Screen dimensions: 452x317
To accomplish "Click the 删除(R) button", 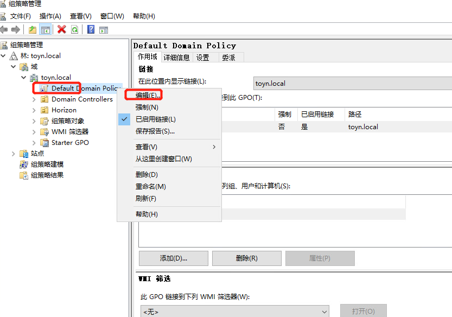I will tap(247, 258).
